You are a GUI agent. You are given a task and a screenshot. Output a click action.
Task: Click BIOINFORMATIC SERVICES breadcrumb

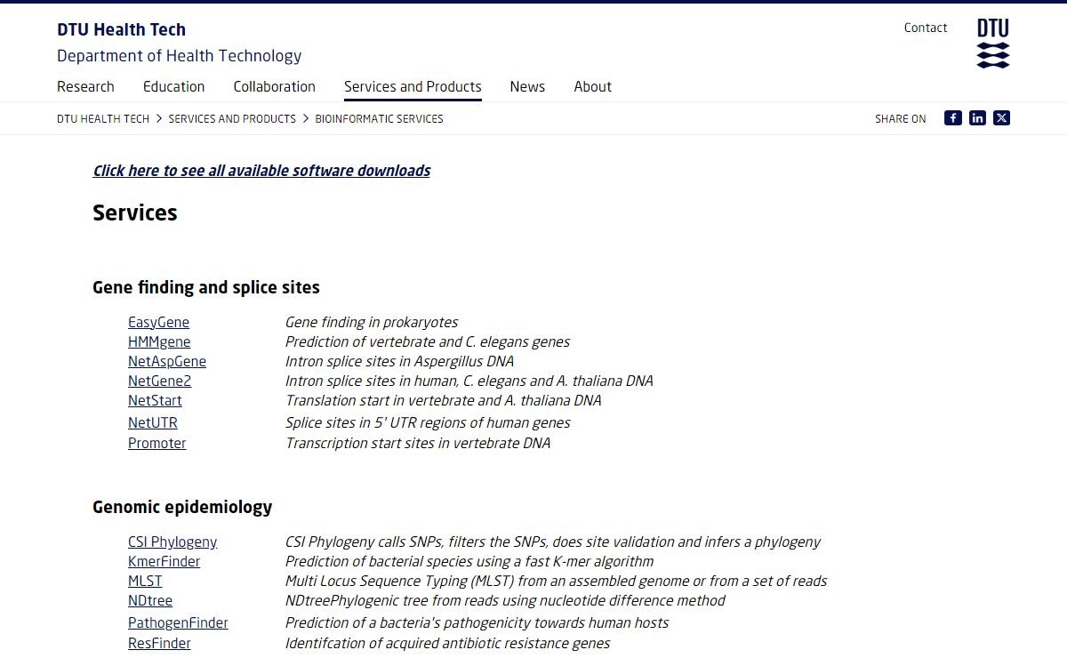(x=379, y=118)
